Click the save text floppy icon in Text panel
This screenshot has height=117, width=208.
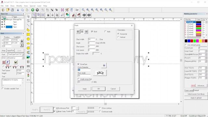click(16, 62)
